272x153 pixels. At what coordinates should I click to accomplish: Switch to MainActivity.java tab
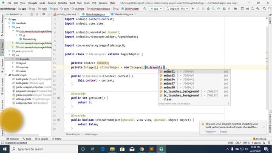124,14
